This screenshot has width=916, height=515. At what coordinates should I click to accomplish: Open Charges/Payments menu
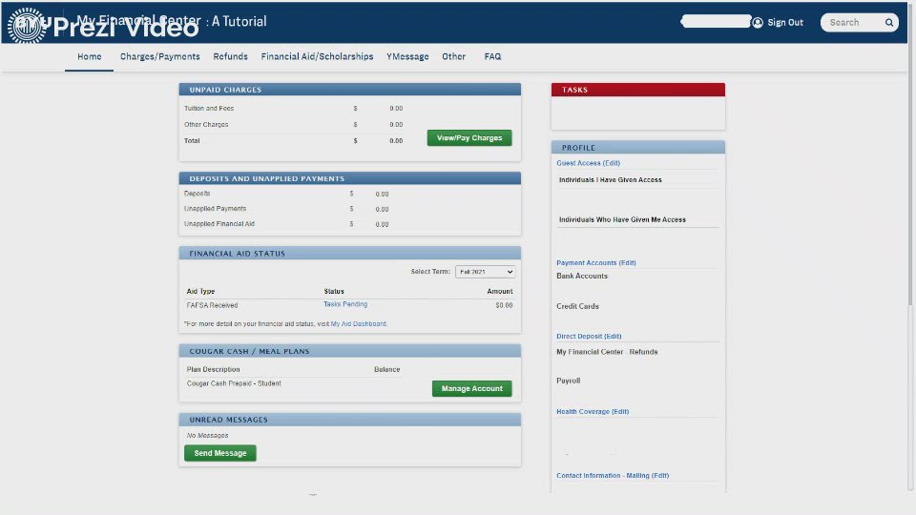160,57
